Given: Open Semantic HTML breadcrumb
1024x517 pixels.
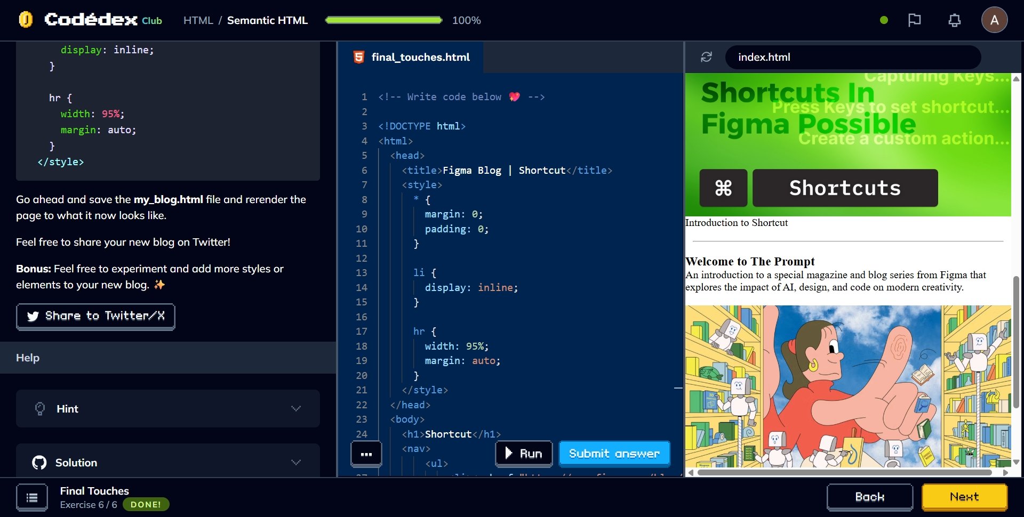Looking at the screenshot, I should [267, 20].
